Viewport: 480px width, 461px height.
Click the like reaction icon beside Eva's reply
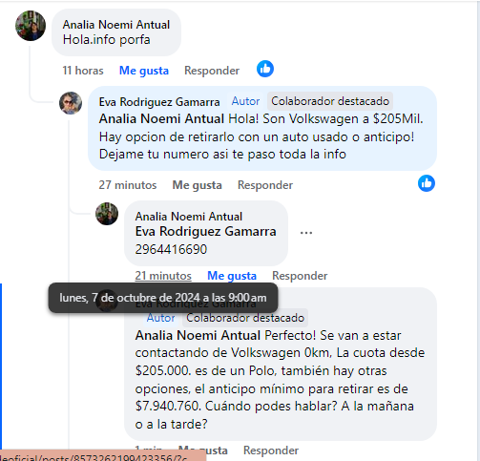[x=427, y=183]
